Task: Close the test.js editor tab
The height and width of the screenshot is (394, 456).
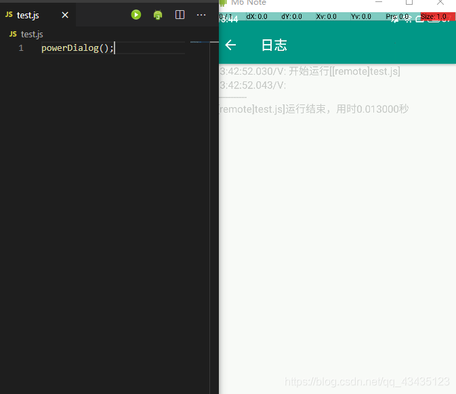Action: 65,15
